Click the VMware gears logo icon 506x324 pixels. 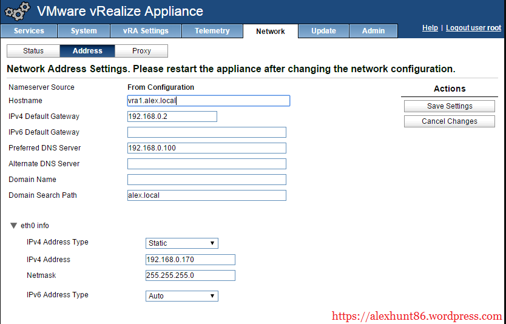[x=16, y=12]
